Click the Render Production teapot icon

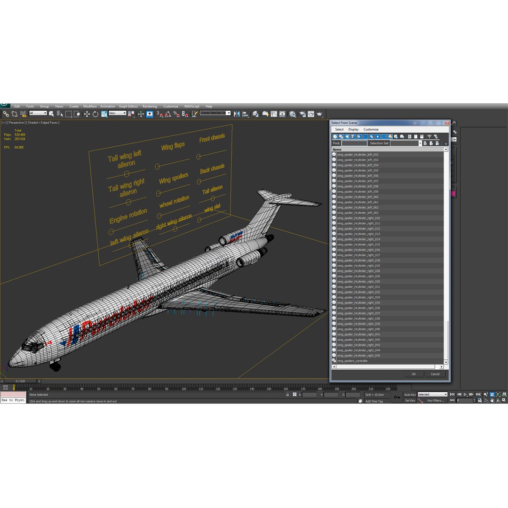coord(319,114)
